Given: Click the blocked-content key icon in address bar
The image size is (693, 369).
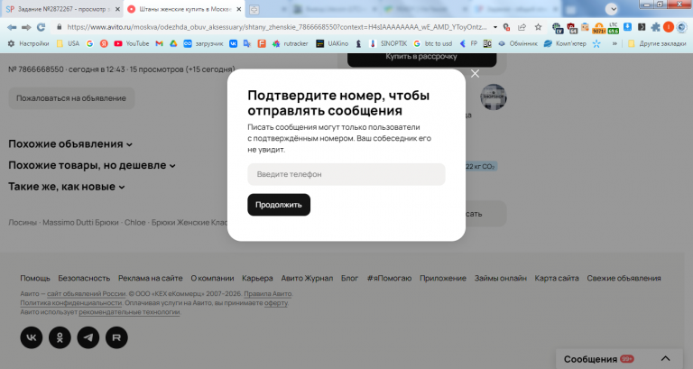Looking at the screenshot, I should (x=507, y=27).
